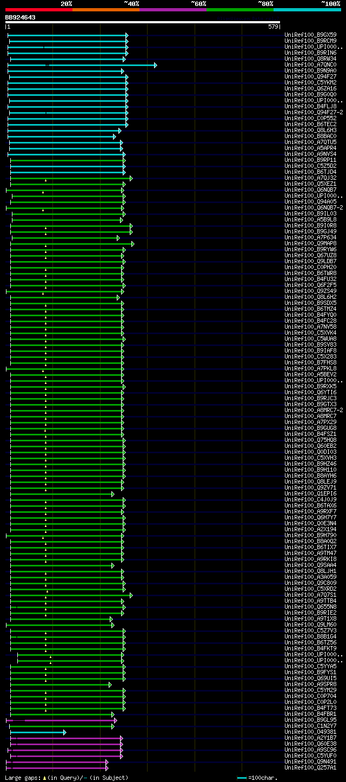This screenshot has width=346, height=782.
Task: Select UniRef100_A7QJ32 label
Action: (311, 178)
